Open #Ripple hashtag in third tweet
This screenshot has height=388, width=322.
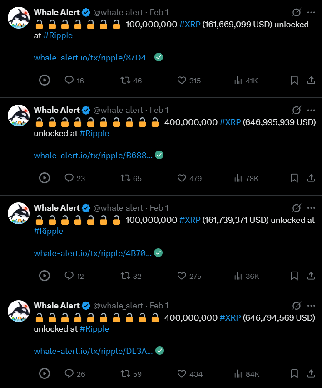[x=49, y=231]
